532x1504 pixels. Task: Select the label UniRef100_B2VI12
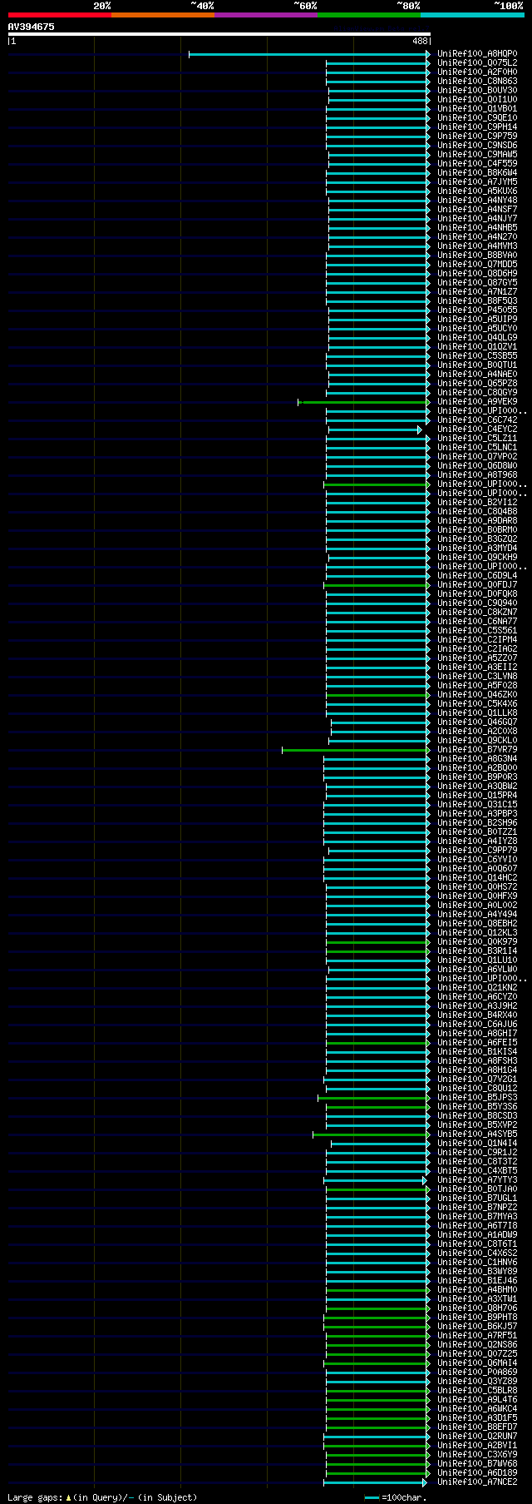(477, 503)
